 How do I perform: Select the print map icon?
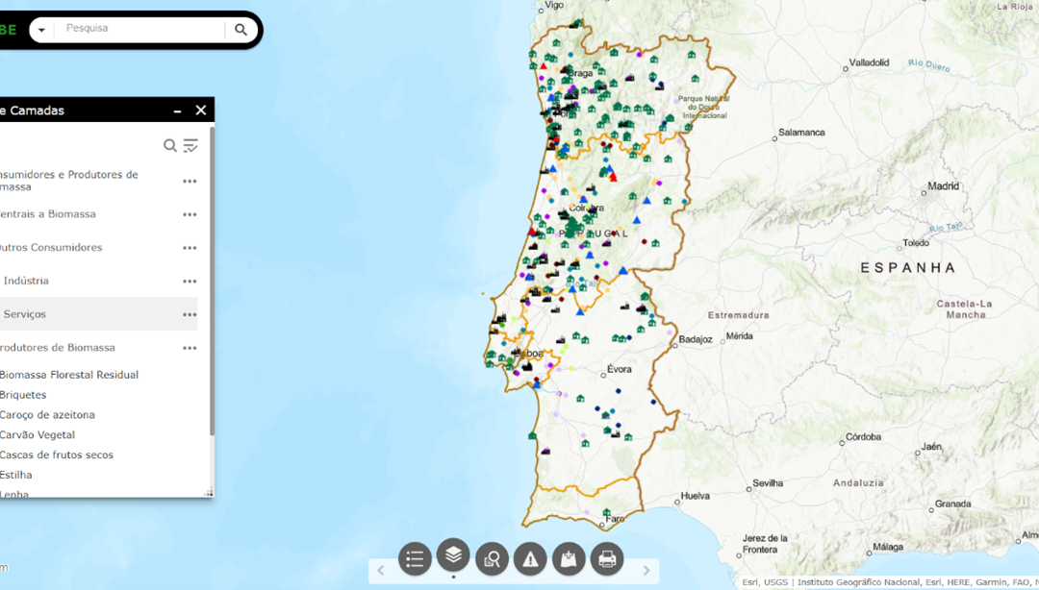(x=607, y=558)
